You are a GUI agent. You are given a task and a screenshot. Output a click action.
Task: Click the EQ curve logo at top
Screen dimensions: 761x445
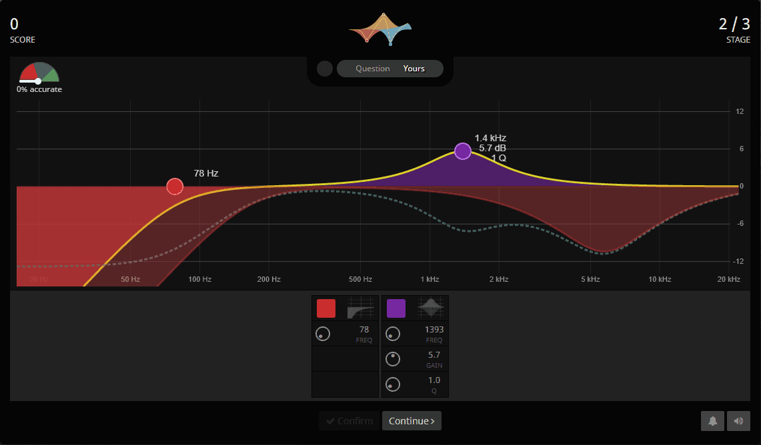380,28
